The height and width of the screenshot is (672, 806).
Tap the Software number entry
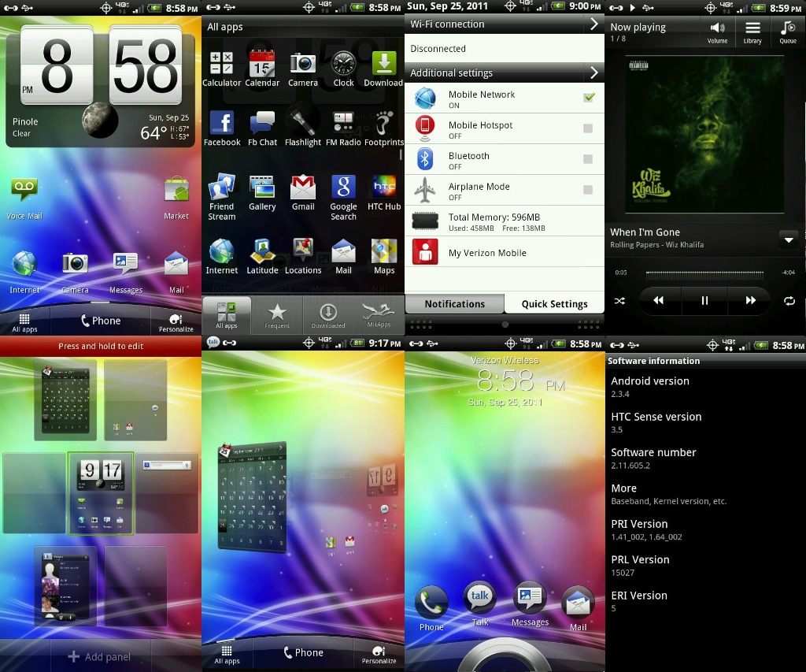click(705, 459)
